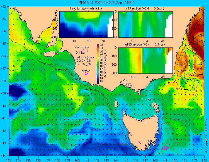Open the t section temperature inset plot

[86, 25]
